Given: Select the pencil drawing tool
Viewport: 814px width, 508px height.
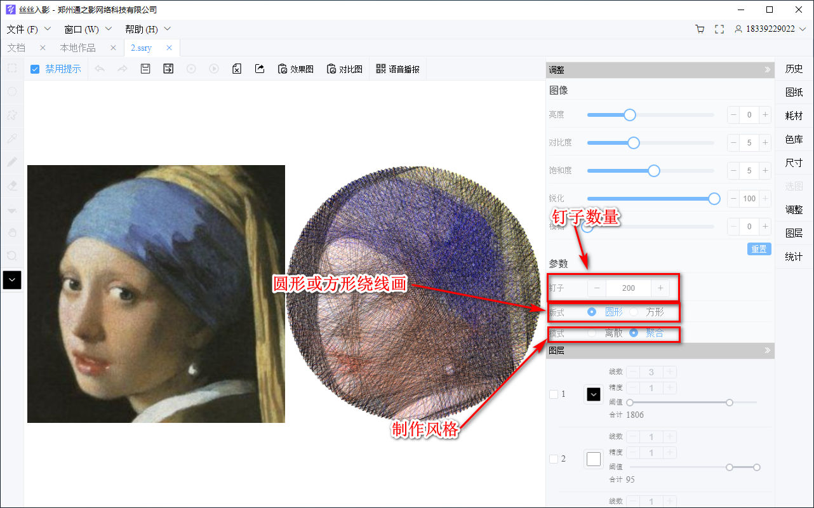Looking at the screenshot, I should point(13,161).
